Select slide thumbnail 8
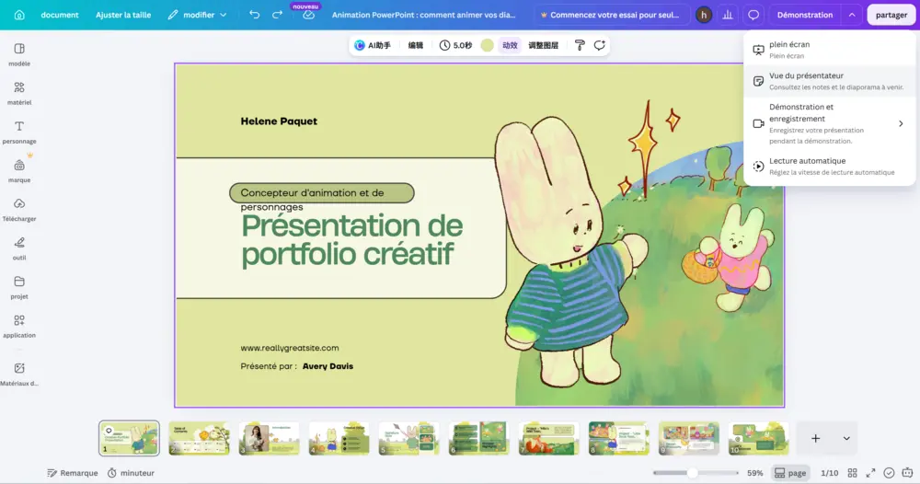Screen dimensions: 920x484 click(619, 438)
